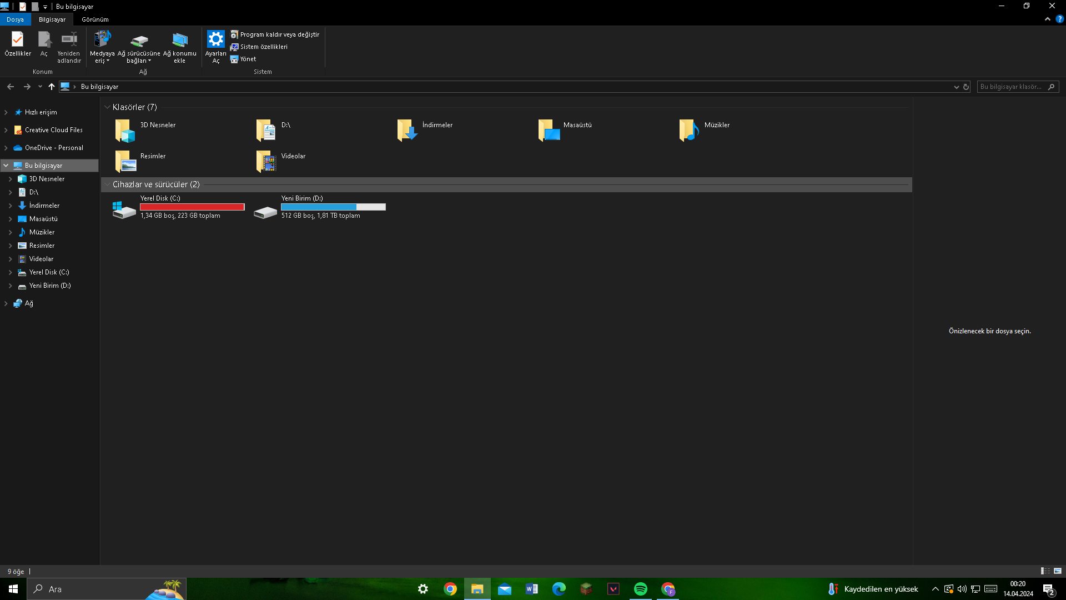Open Spotify from the taskbar
This screenshot has width=1066, height=600.
(640, 589)
